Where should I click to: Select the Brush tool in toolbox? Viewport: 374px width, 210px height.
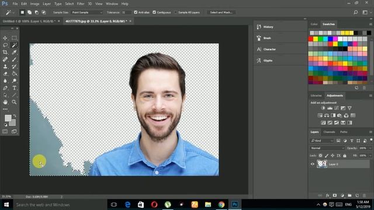pos(14,60)
